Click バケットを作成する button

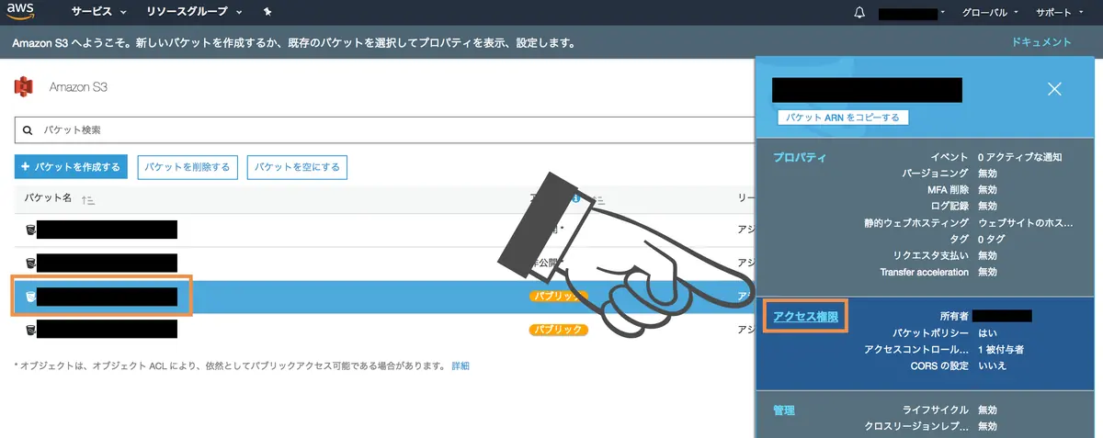pyautogui.click(x=71, y=167)
